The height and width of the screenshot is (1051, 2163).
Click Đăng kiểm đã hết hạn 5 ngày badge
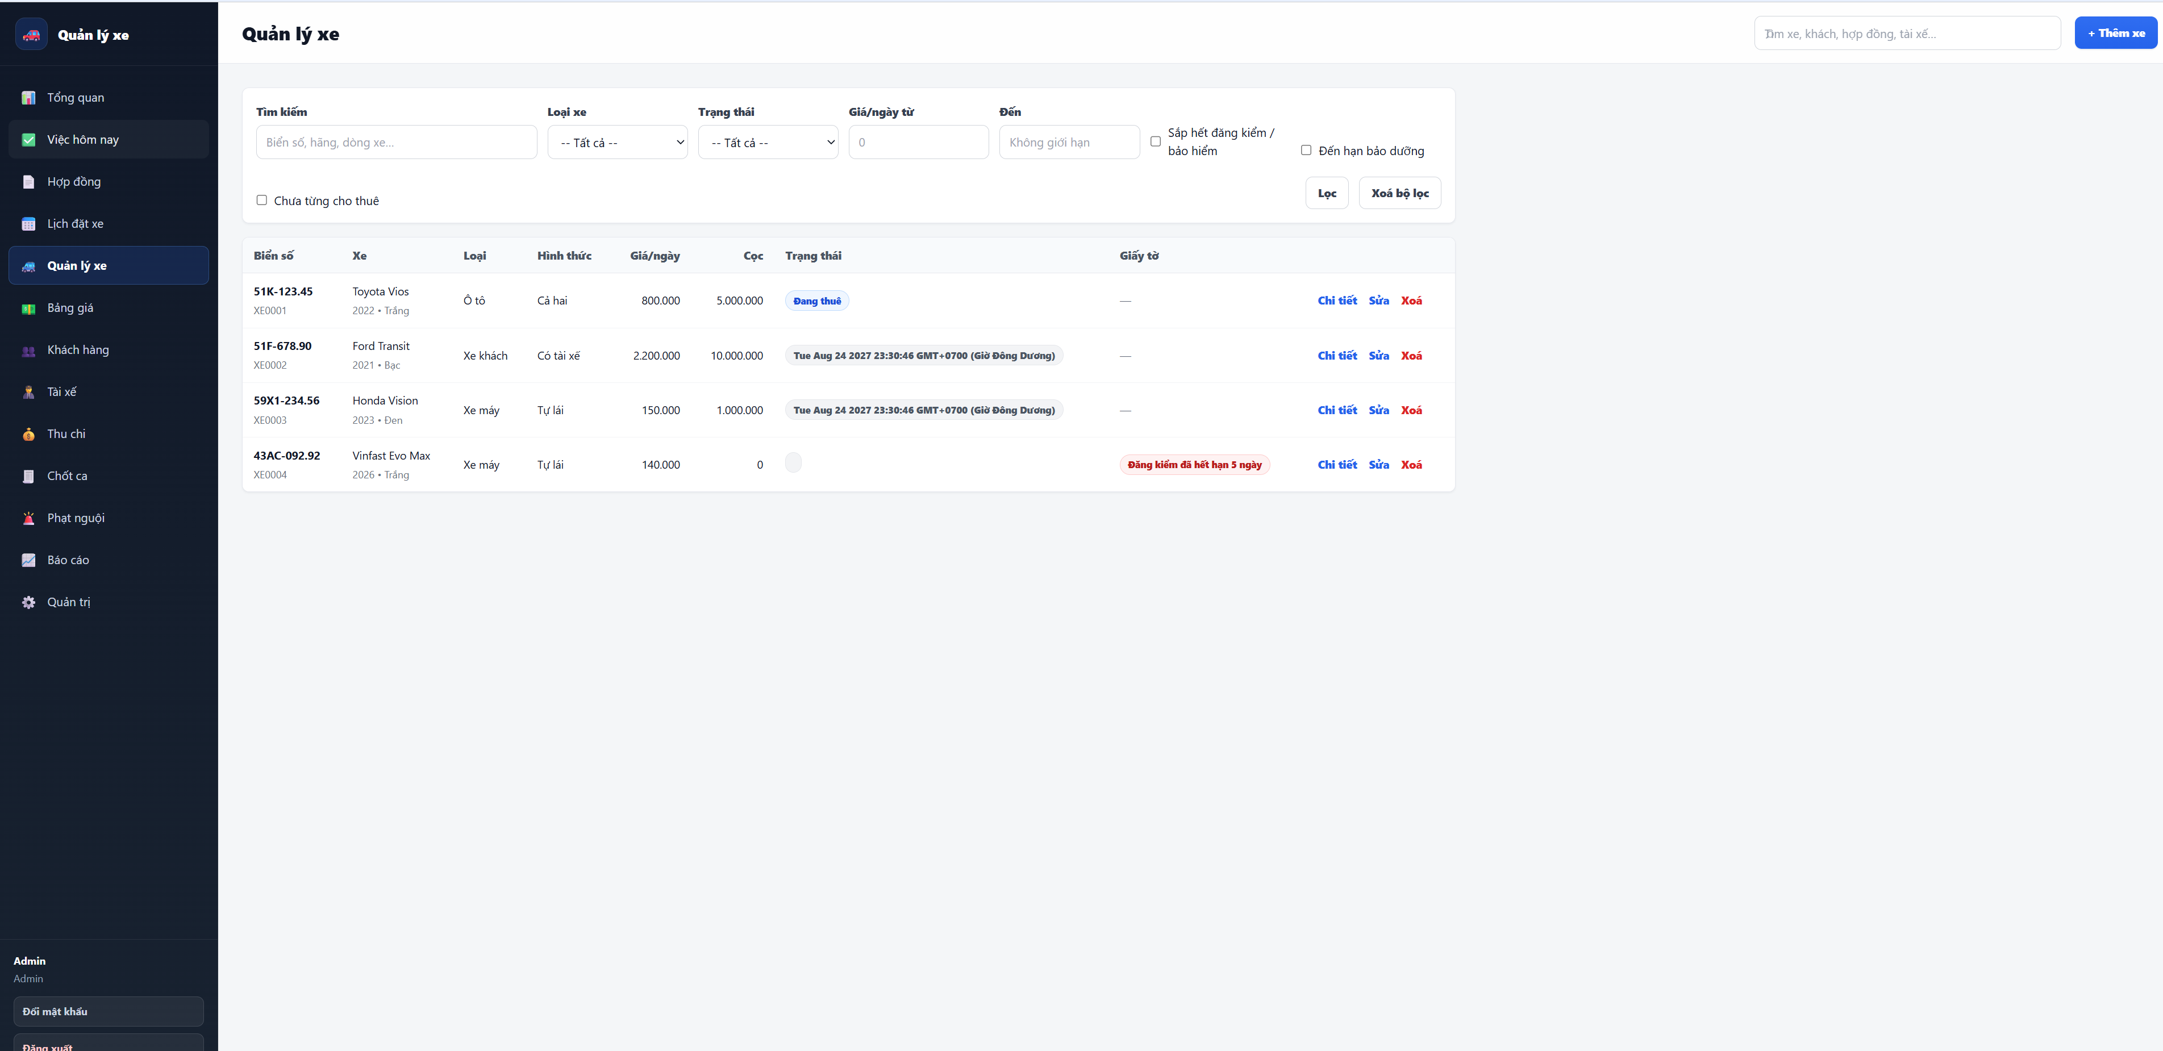pos(1194,465)
